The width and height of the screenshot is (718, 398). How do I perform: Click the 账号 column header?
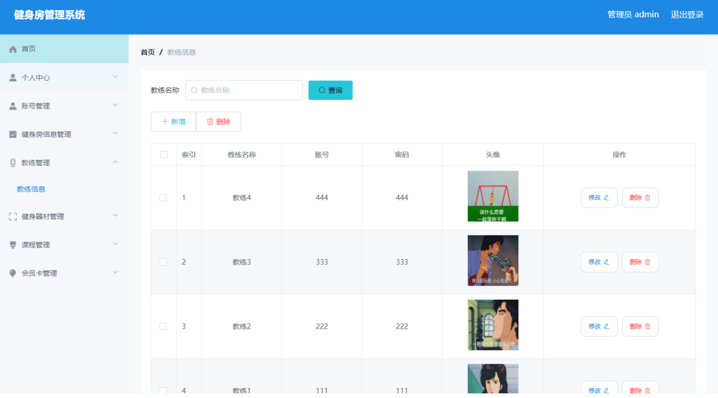(x=322, y=155)
